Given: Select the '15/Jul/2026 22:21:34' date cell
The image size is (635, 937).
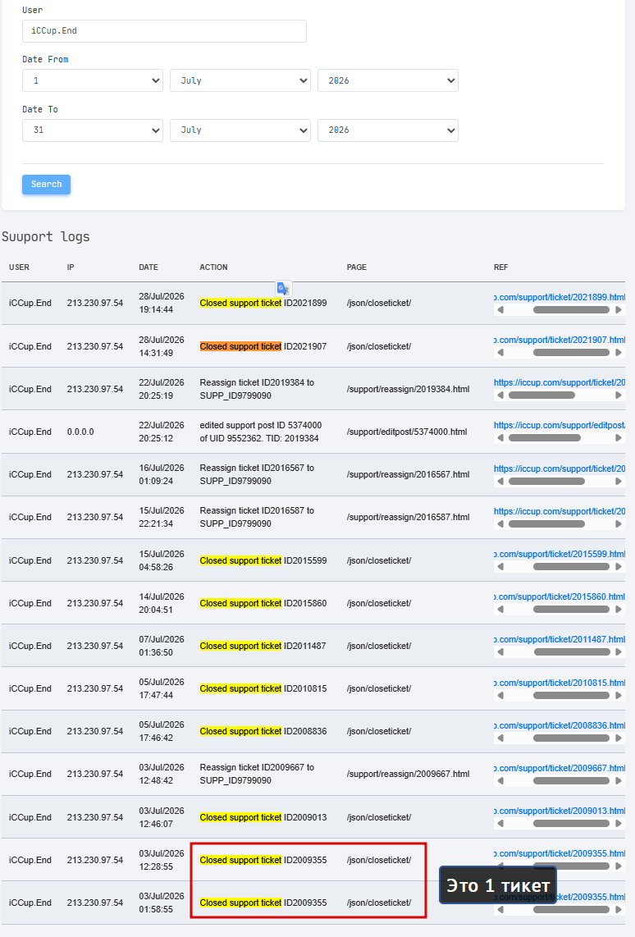Looking at the screenshot, I should tap(162, 517).
